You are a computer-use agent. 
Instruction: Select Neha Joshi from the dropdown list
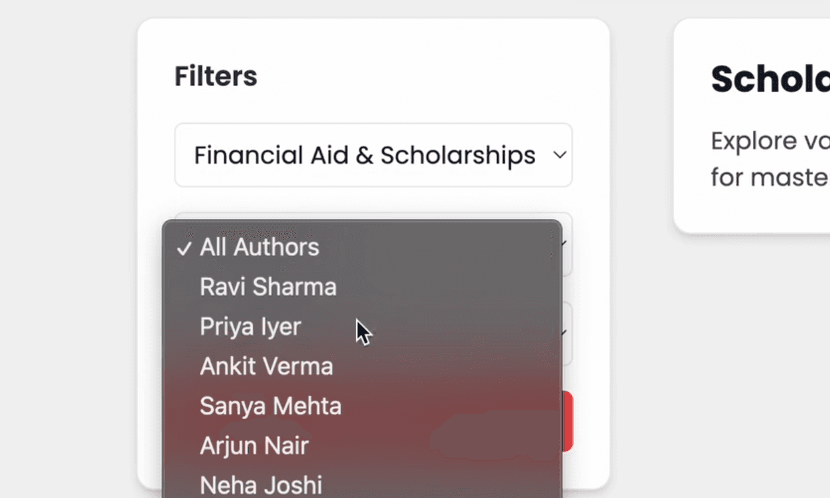pyautogui.click(x=362, y=483)
